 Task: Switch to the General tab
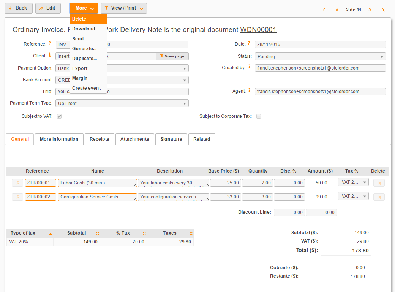(20, 139)
